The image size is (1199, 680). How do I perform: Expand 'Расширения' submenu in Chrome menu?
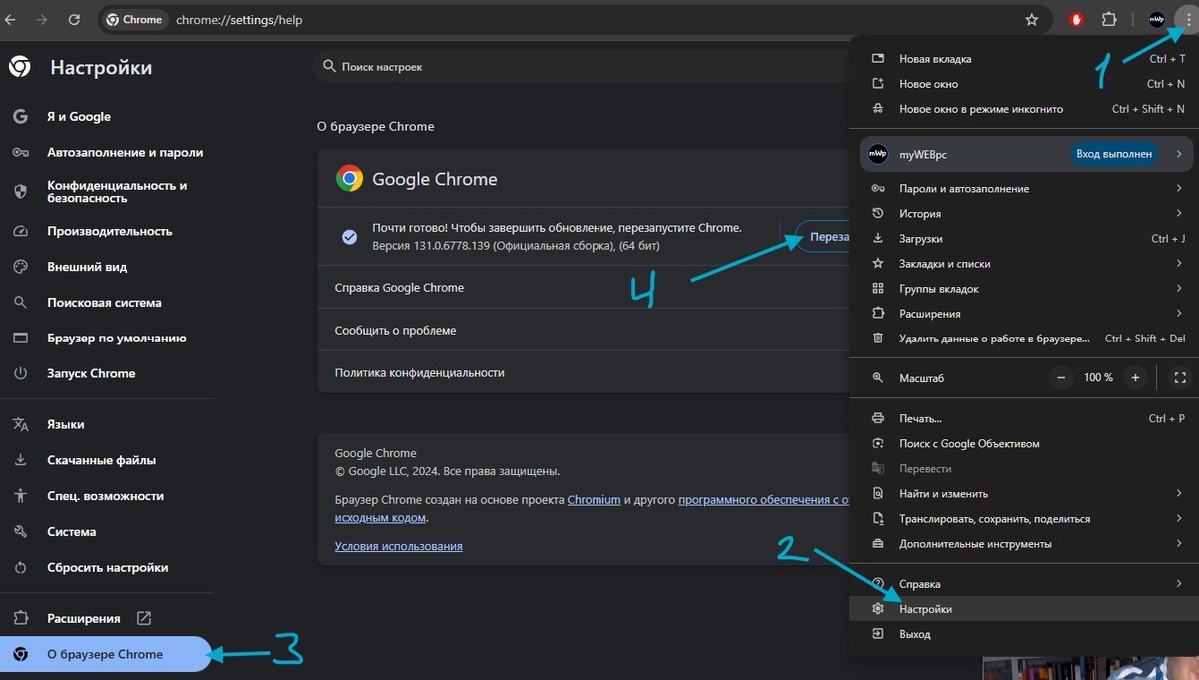click(x=1022, y=314)
